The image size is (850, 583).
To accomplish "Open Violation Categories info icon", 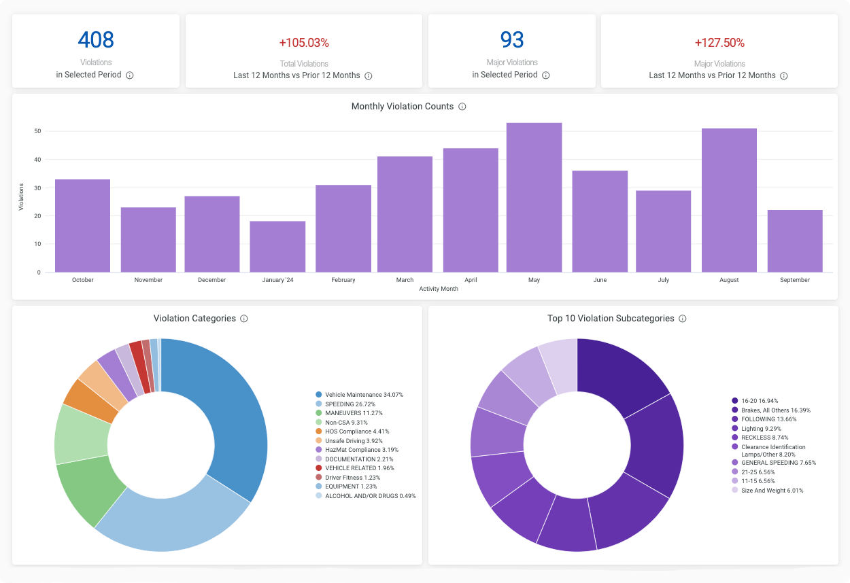I will 244,319.
